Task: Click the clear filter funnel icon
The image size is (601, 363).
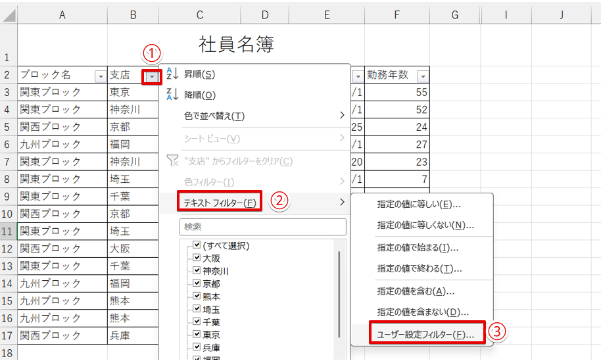Action: tap(172, 160)
